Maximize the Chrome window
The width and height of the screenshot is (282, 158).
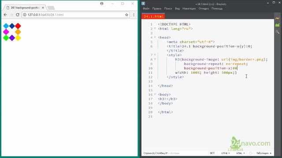(x=122, y=4)
